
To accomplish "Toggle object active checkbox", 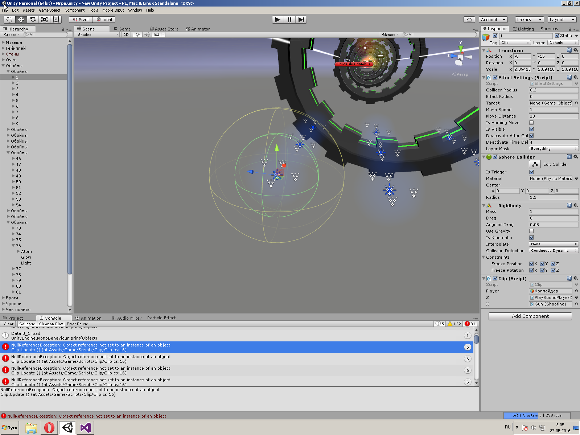I will click(x=495, y=36).
